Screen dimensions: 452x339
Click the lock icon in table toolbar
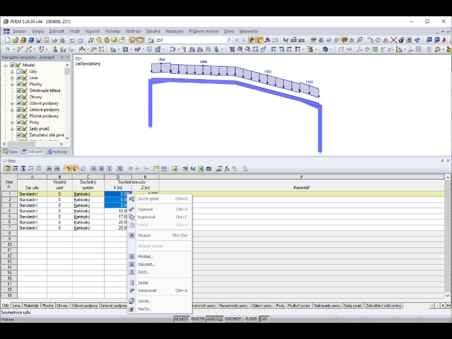click(245, 169)
